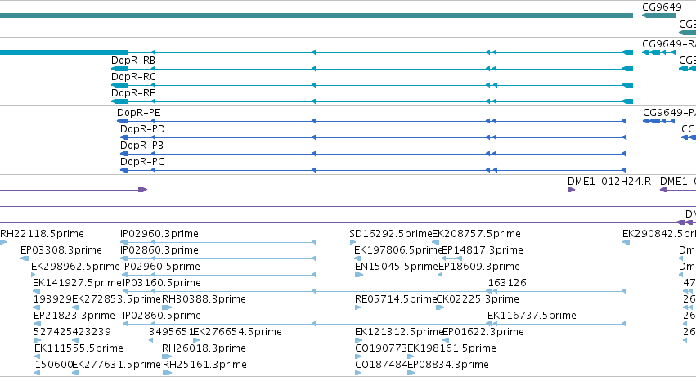Click the EK276654.5prime label
This screenshot has height=377, width=696.
point(237,333)
